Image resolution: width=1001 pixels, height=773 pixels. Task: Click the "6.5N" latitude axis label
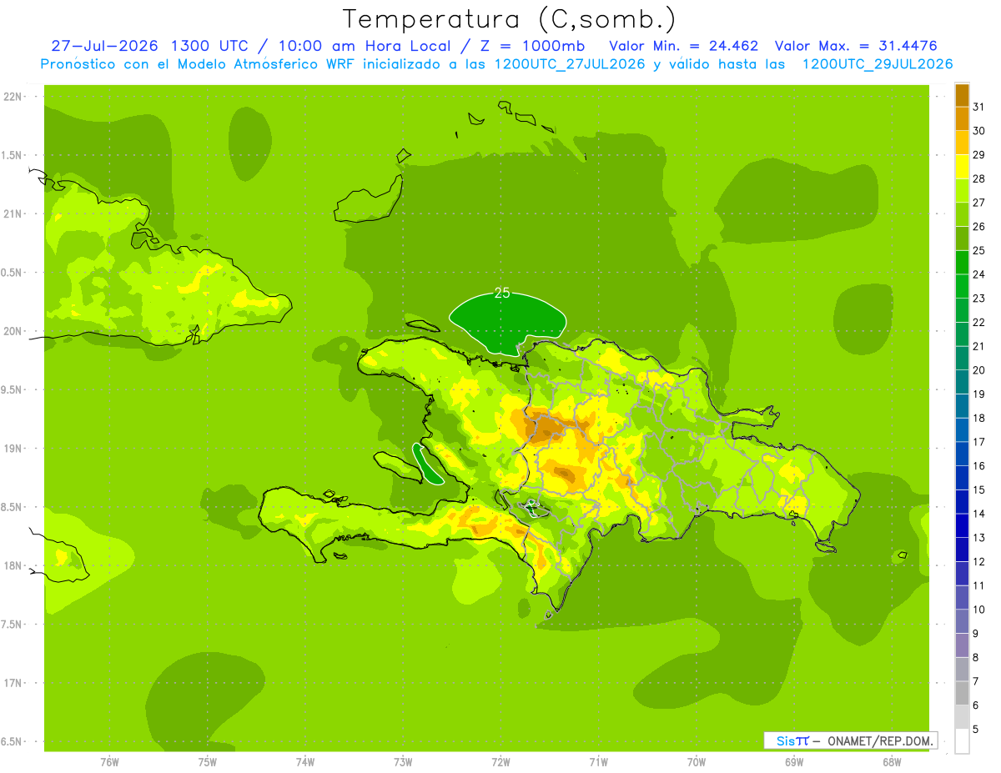pos(12,741)
